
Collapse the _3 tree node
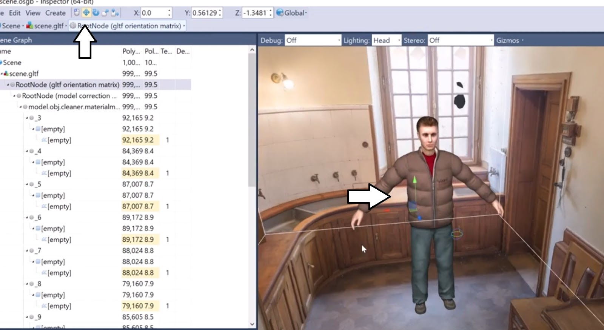tap(27, 118)
